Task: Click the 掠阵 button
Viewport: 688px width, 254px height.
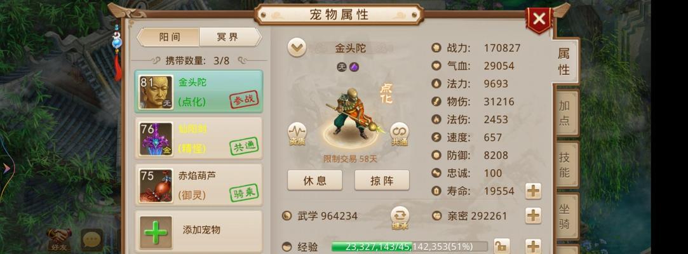Action: (382, 180)
